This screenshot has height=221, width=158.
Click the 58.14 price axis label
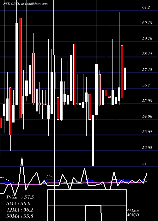coord(147,54)
